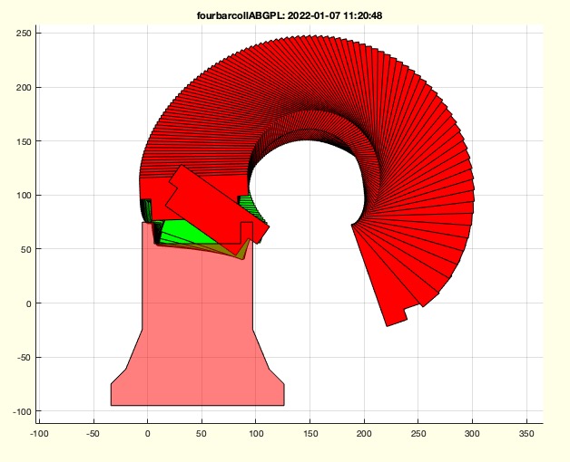Click the x-axis tick label 200
Viewport: 570px width, 462px height.
[x=364, y=434]
